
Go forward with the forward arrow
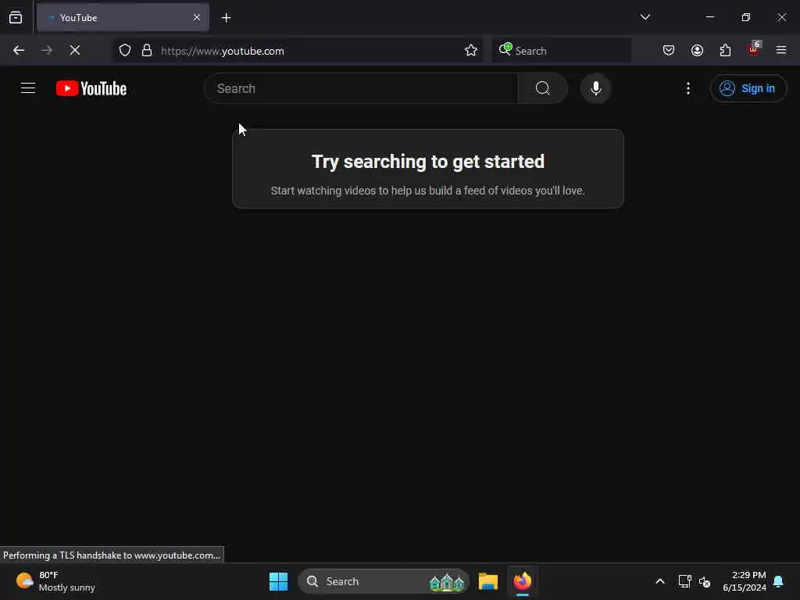[x=47, y=51]
